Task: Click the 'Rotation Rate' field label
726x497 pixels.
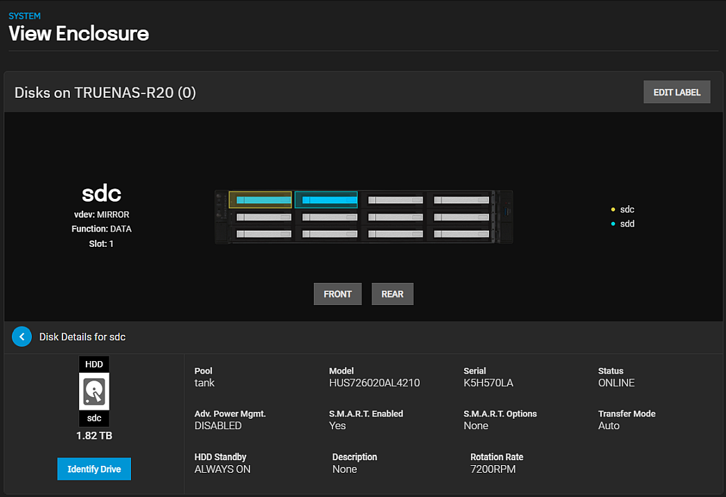Action: (497, 457)
